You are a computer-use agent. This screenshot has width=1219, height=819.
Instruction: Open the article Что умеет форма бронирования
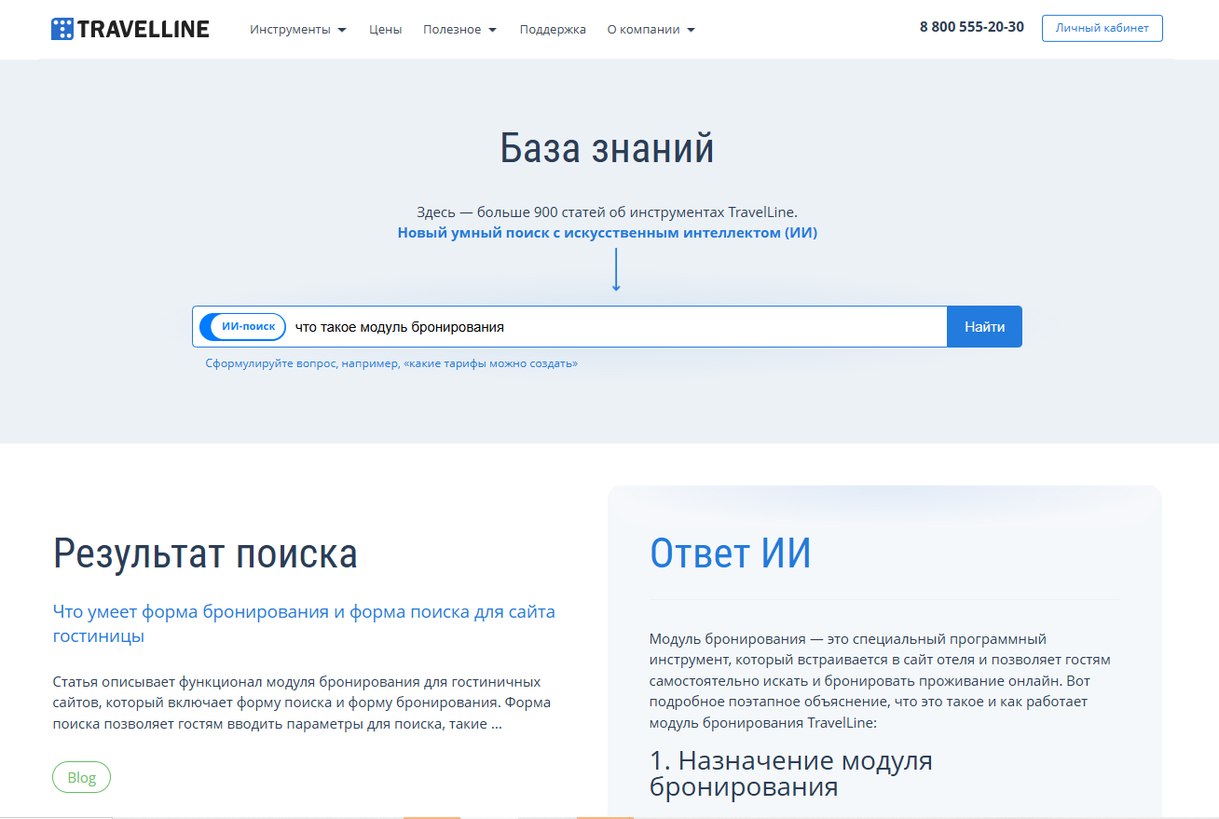(x=304, y=624)
